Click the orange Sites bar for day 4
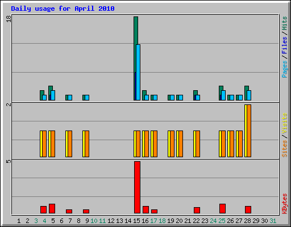 coord(44,144)
